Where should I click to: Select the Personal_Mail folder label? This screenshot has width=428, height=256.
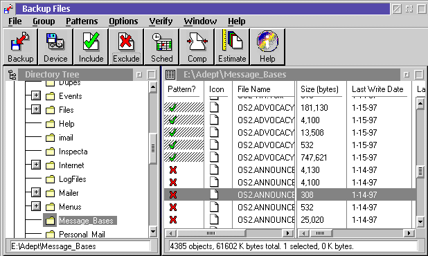[82, 234]
